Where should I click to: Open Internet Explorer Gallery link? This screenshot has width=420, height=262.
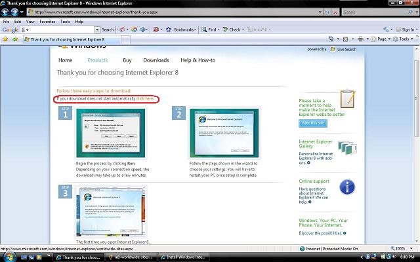(x=316, y=144)
